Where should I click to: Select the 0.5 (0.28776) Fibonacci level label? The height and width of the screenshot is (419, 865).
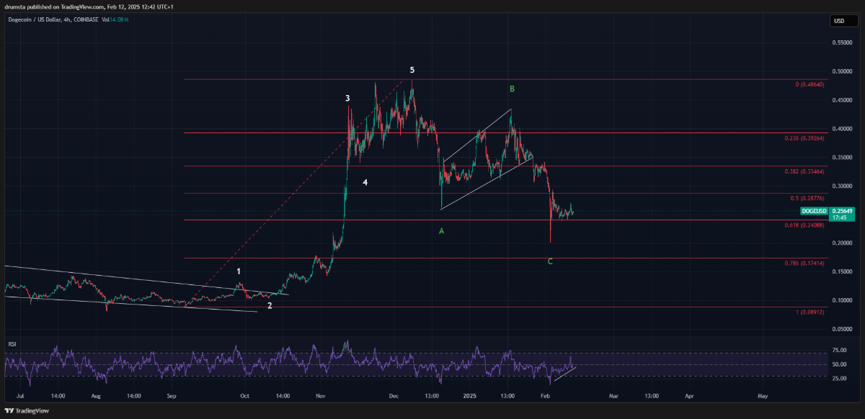(x=807, y=197)
